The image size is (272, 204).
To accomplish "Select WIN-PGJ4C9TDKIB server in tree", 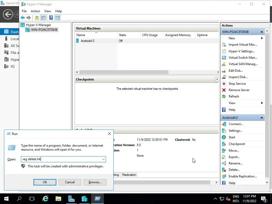I will (44, 30).
